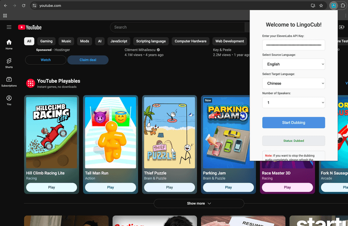
Task: Click the verified badge next to Clément Mihailescu
Action: tap(158, 50)
